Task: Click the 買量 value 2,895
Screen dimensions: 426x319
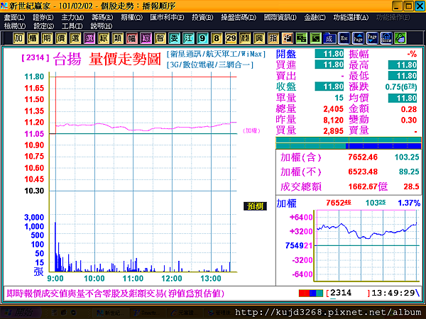Action: tap(334, 131)
